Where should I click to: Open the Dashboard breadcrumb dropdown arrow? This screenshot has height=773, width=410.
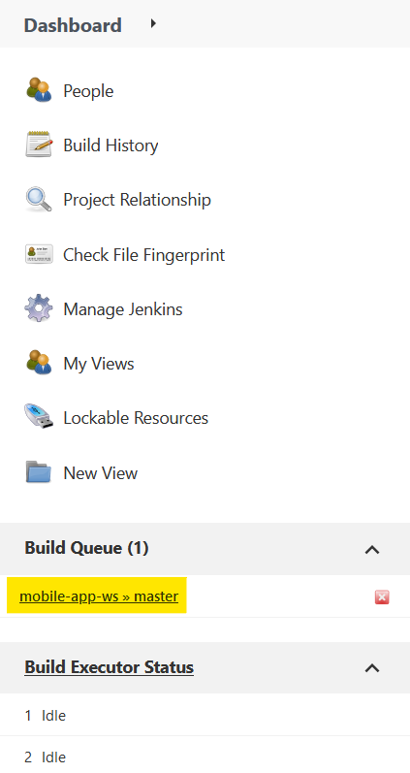click(x=153, y=23)
